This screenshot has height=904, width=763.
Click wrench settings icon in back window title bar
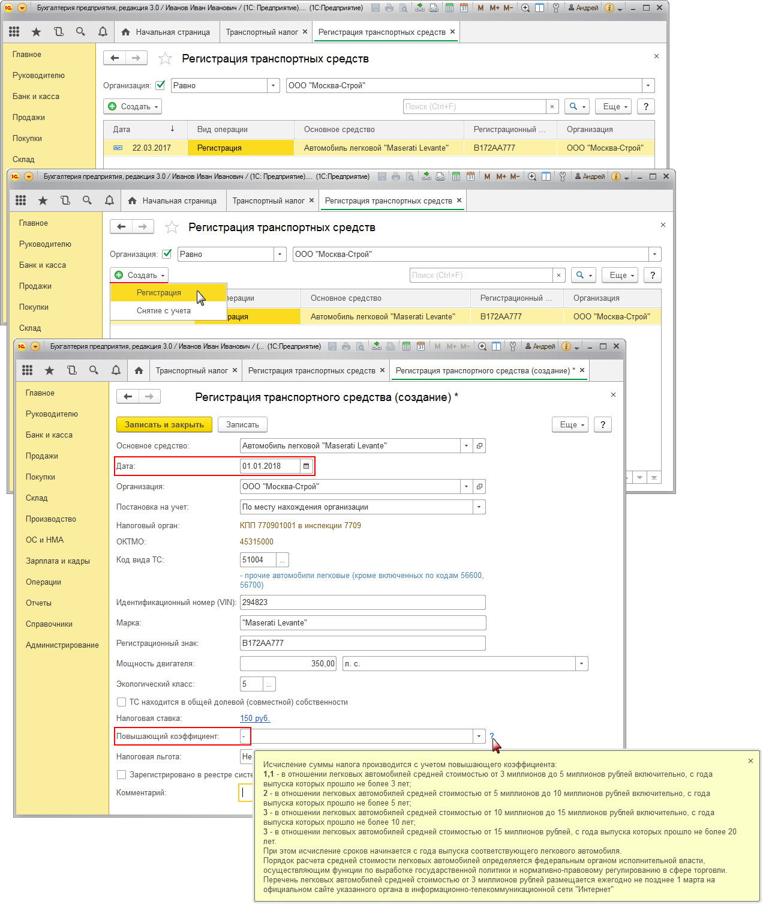pos(555,8)
